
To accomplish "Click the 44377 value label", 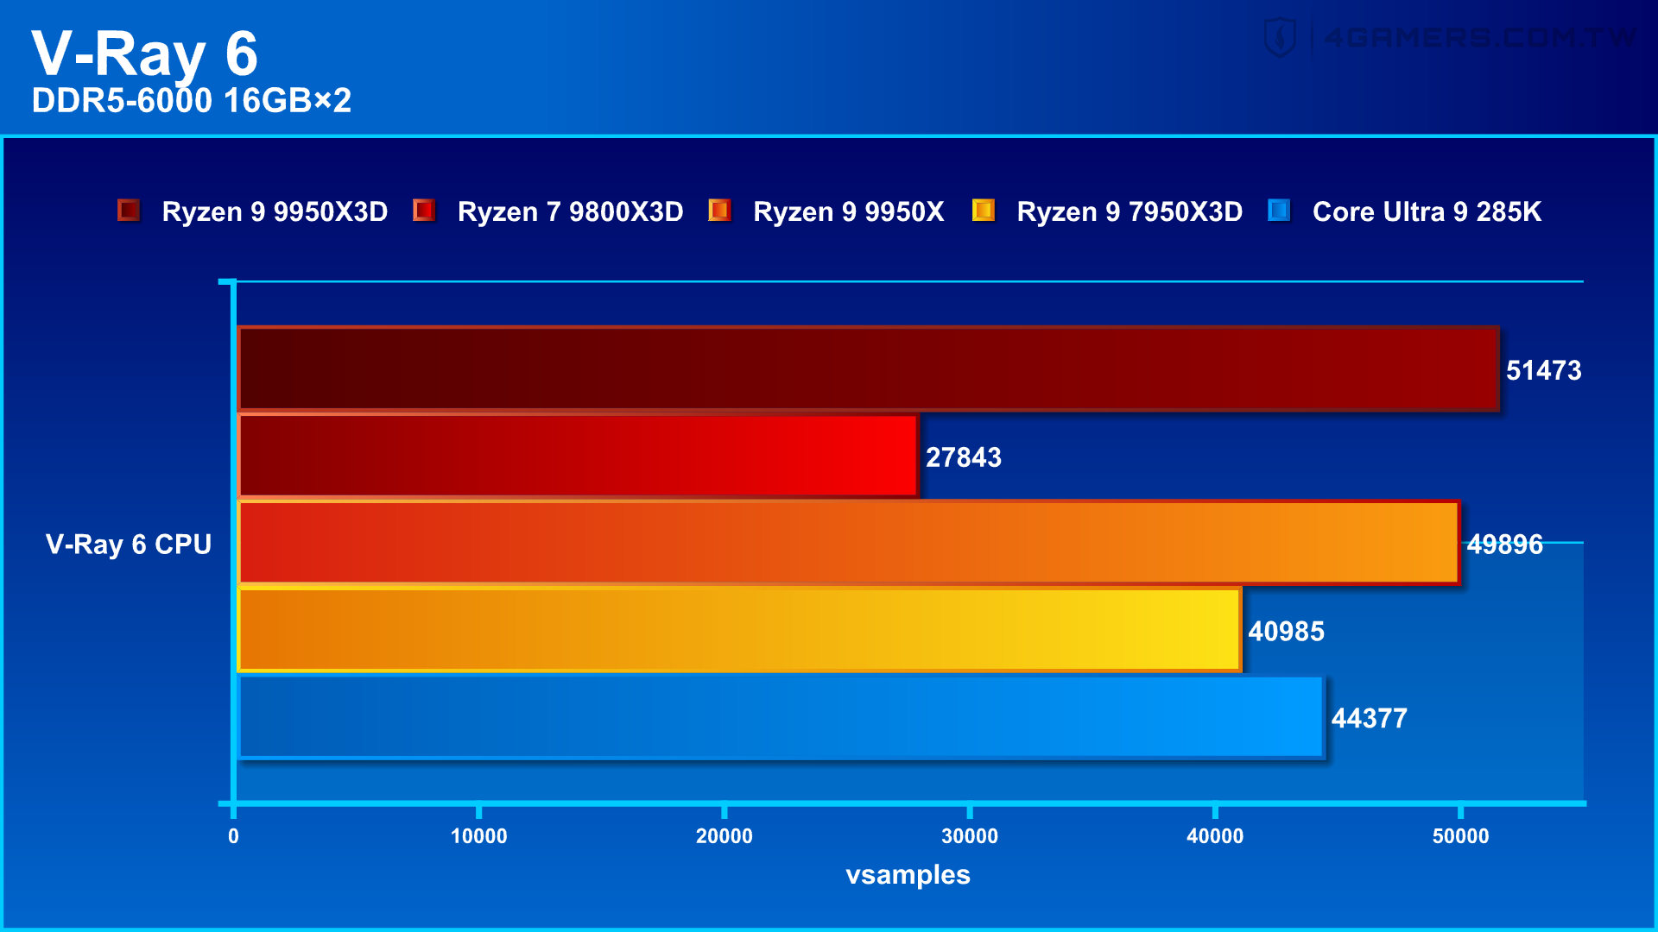I will (x=1370, y=719).
